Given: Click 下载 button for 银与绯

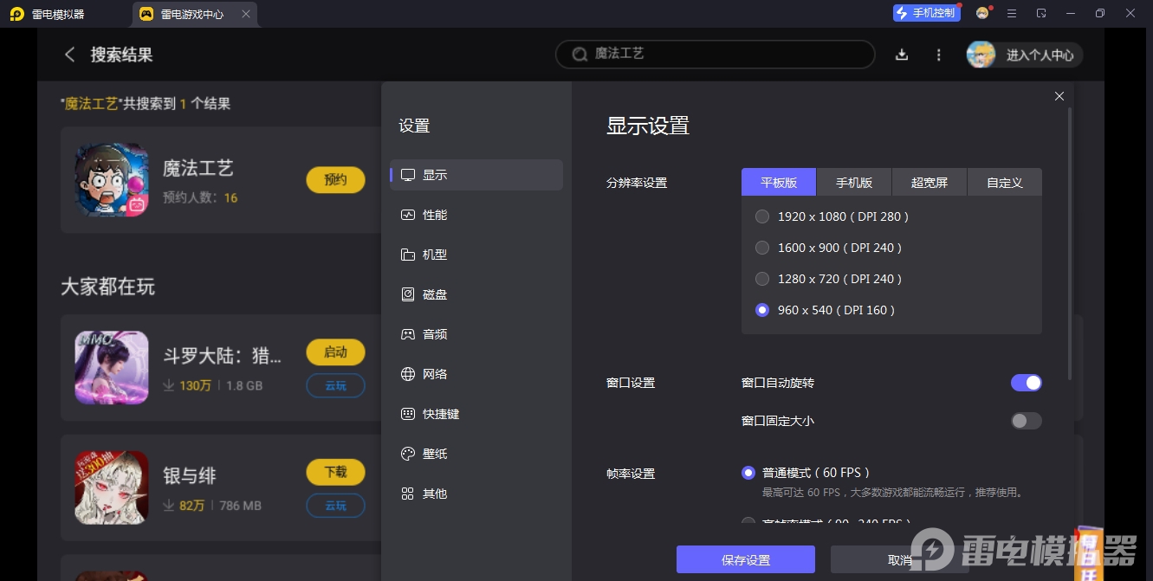Looking at the screenshot, I should (335, 472).
